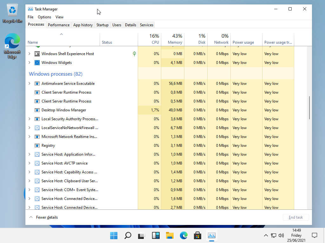Click the green leaf suspended status icon
Screen dimensions: 325x243
click(134, 54)
